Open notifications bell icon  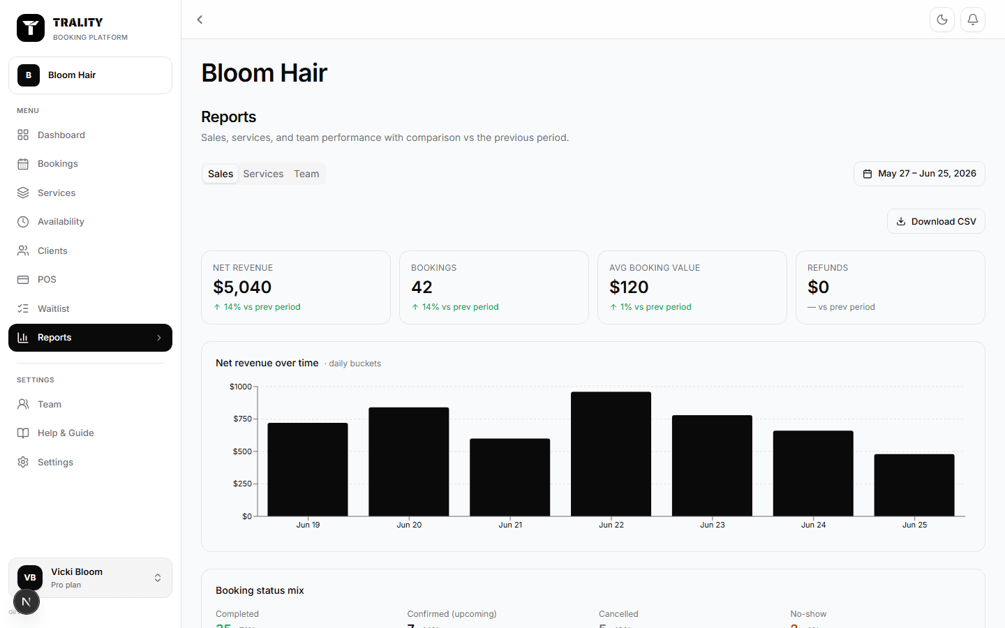tap(973, 20)
